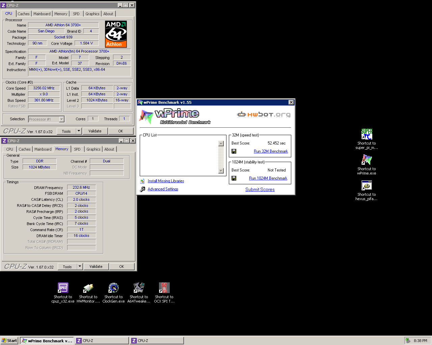Image resolution: width=432 pixels, height=345 pixels.
Task: Select second CPU-Z taskbar button
Action: (x=157, y=341)
